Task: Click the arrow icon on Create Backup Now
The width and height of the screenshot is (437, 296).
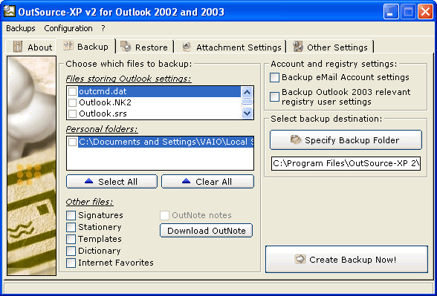Action: tap(300, 259)
